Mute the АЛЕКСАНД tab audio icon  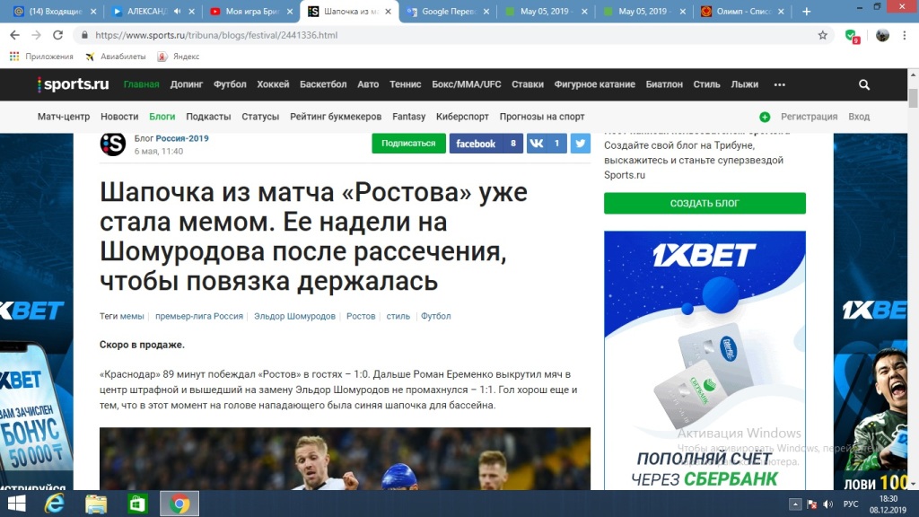click(178, 11)
